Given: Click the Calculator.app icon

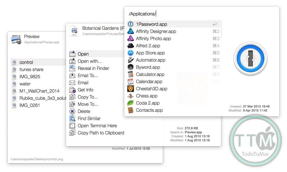Looking at the screenshot, I should [x=131, y=75].
